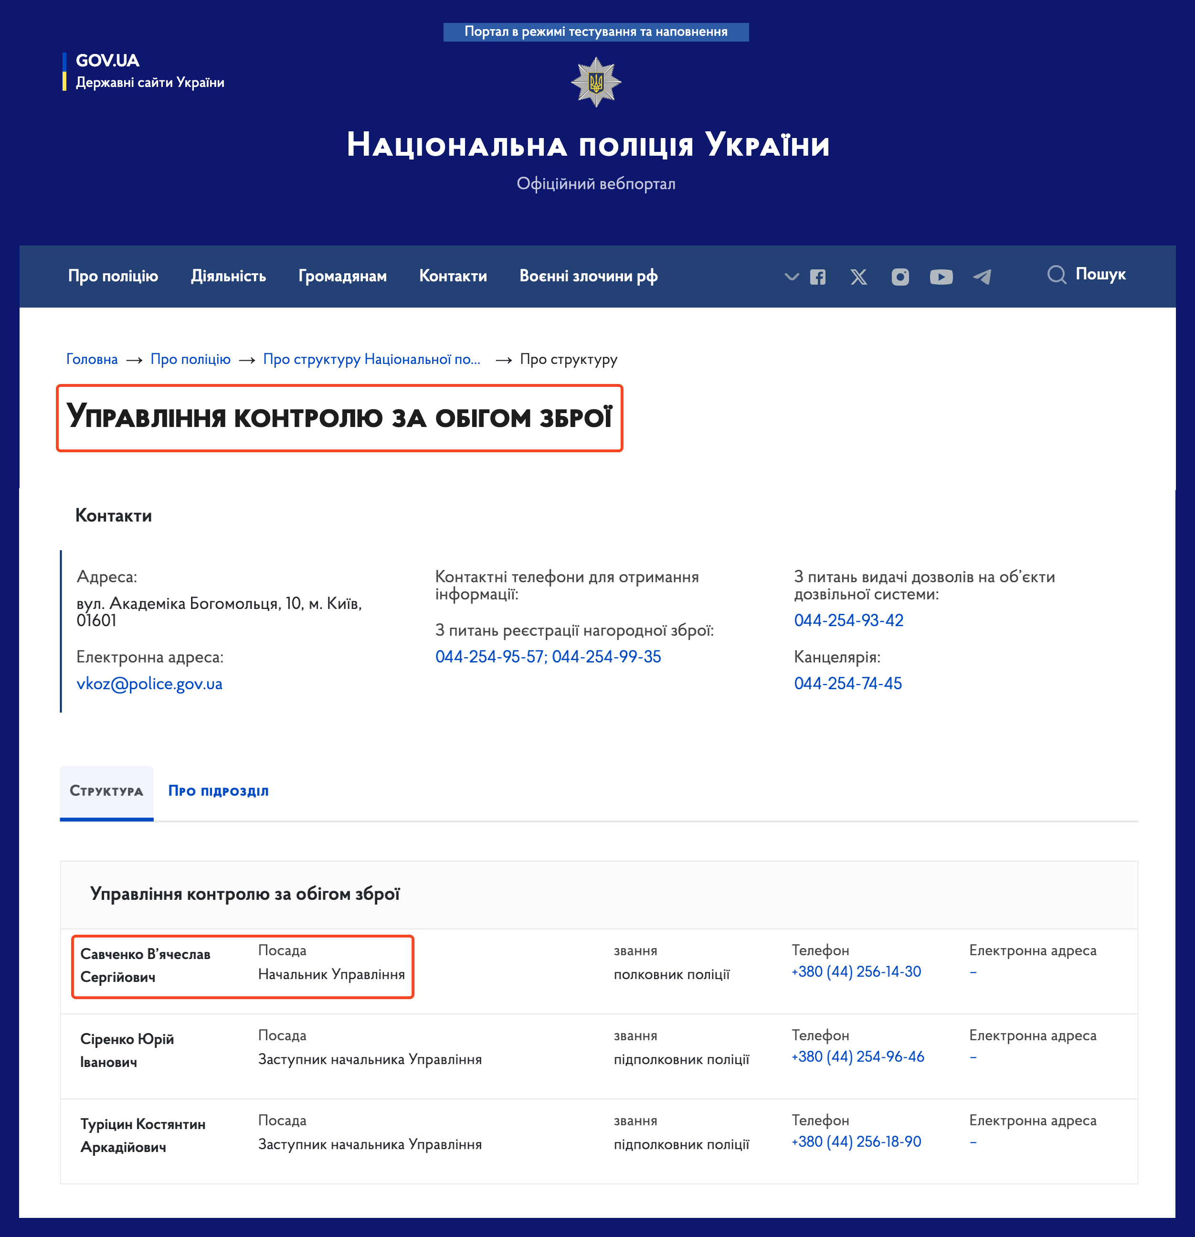The width and height of the screenshot is (1195, 1237).
Task: Click phone number 044-254-93-42
Action: (x=848, y=620)
